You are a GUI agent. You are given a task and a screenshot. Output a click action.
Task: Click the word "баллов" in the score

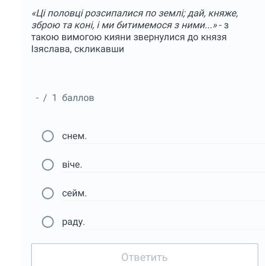tap(78, 98)
